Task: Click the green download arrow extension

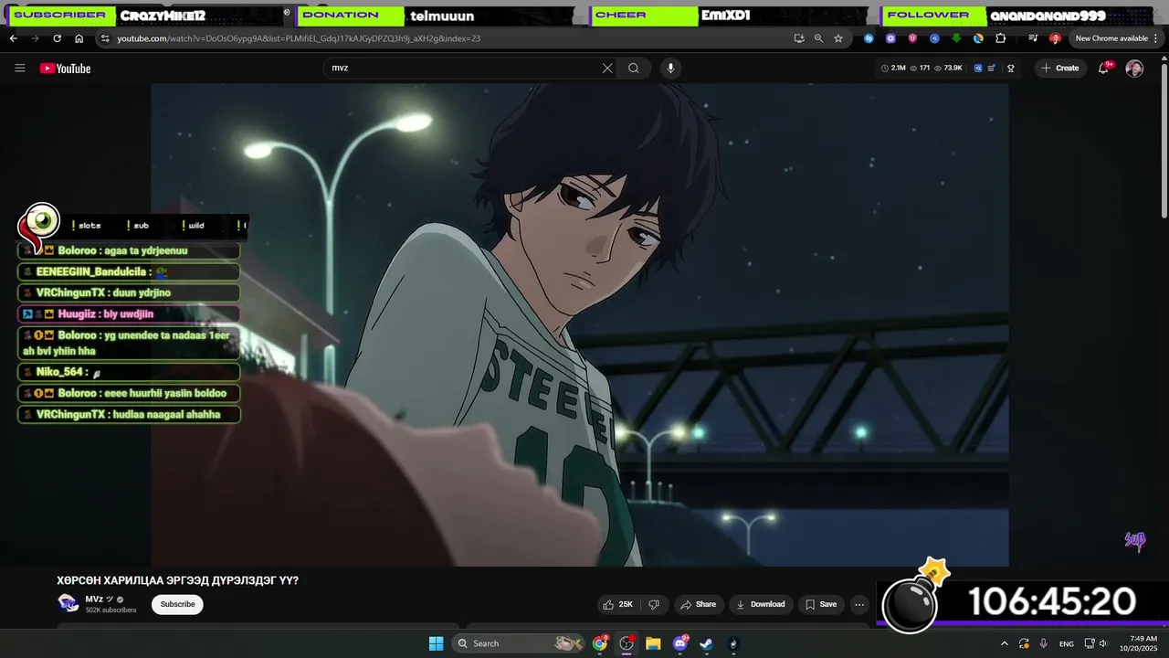Action: (956, 38)
